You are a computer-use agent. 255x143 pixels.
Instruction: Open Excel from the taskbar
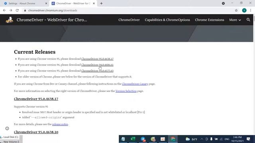pyautogui.click(x=133, y=139)
